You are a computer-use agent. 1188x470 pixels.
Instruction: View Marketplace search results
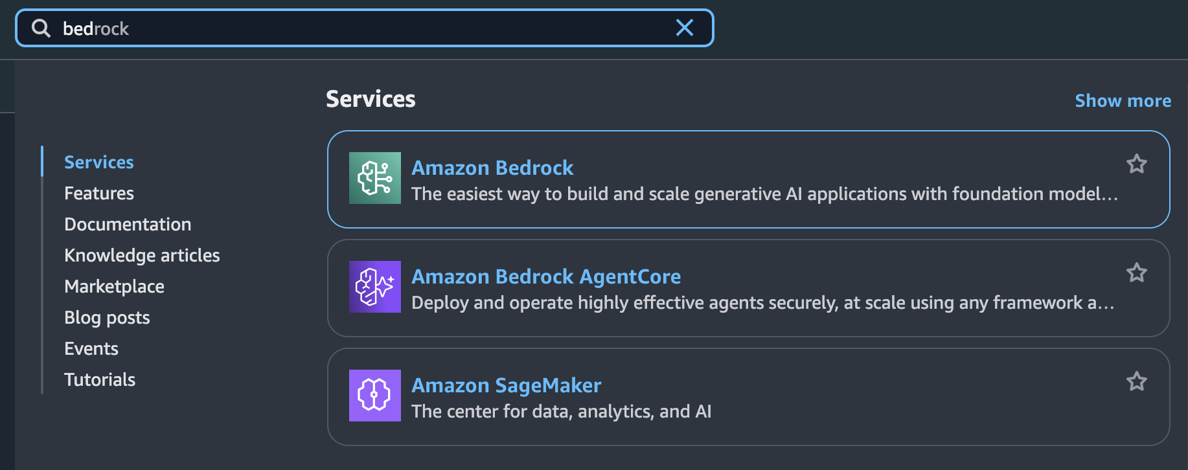[x=114, y=285]
